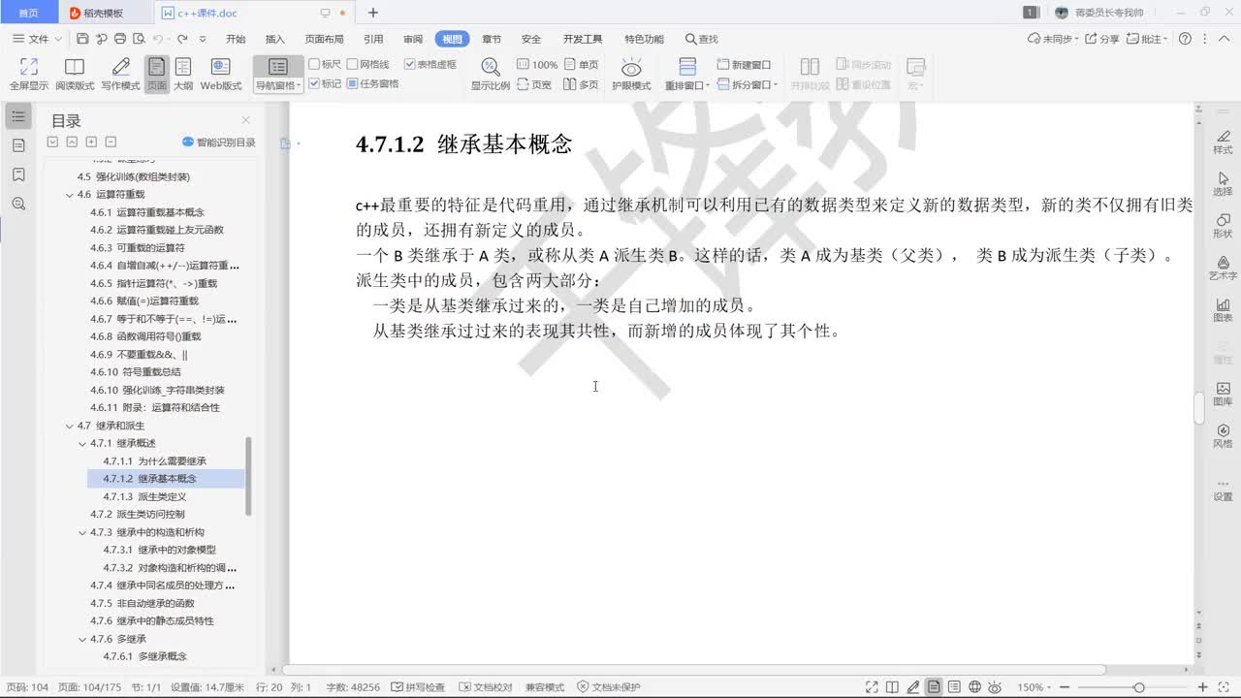
Task: Click status bar eye-protection icon
Action: [x=997, y=687]
